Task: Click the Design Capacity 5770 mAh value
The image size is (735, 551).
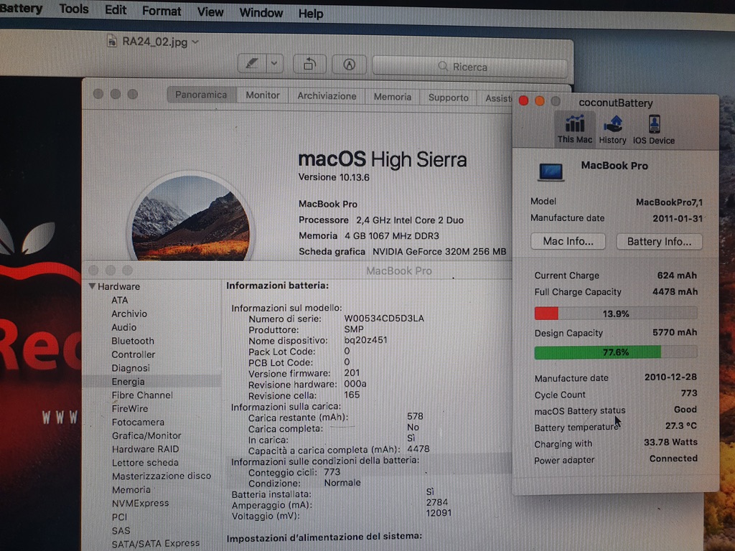Action: (x=675, y=332)
